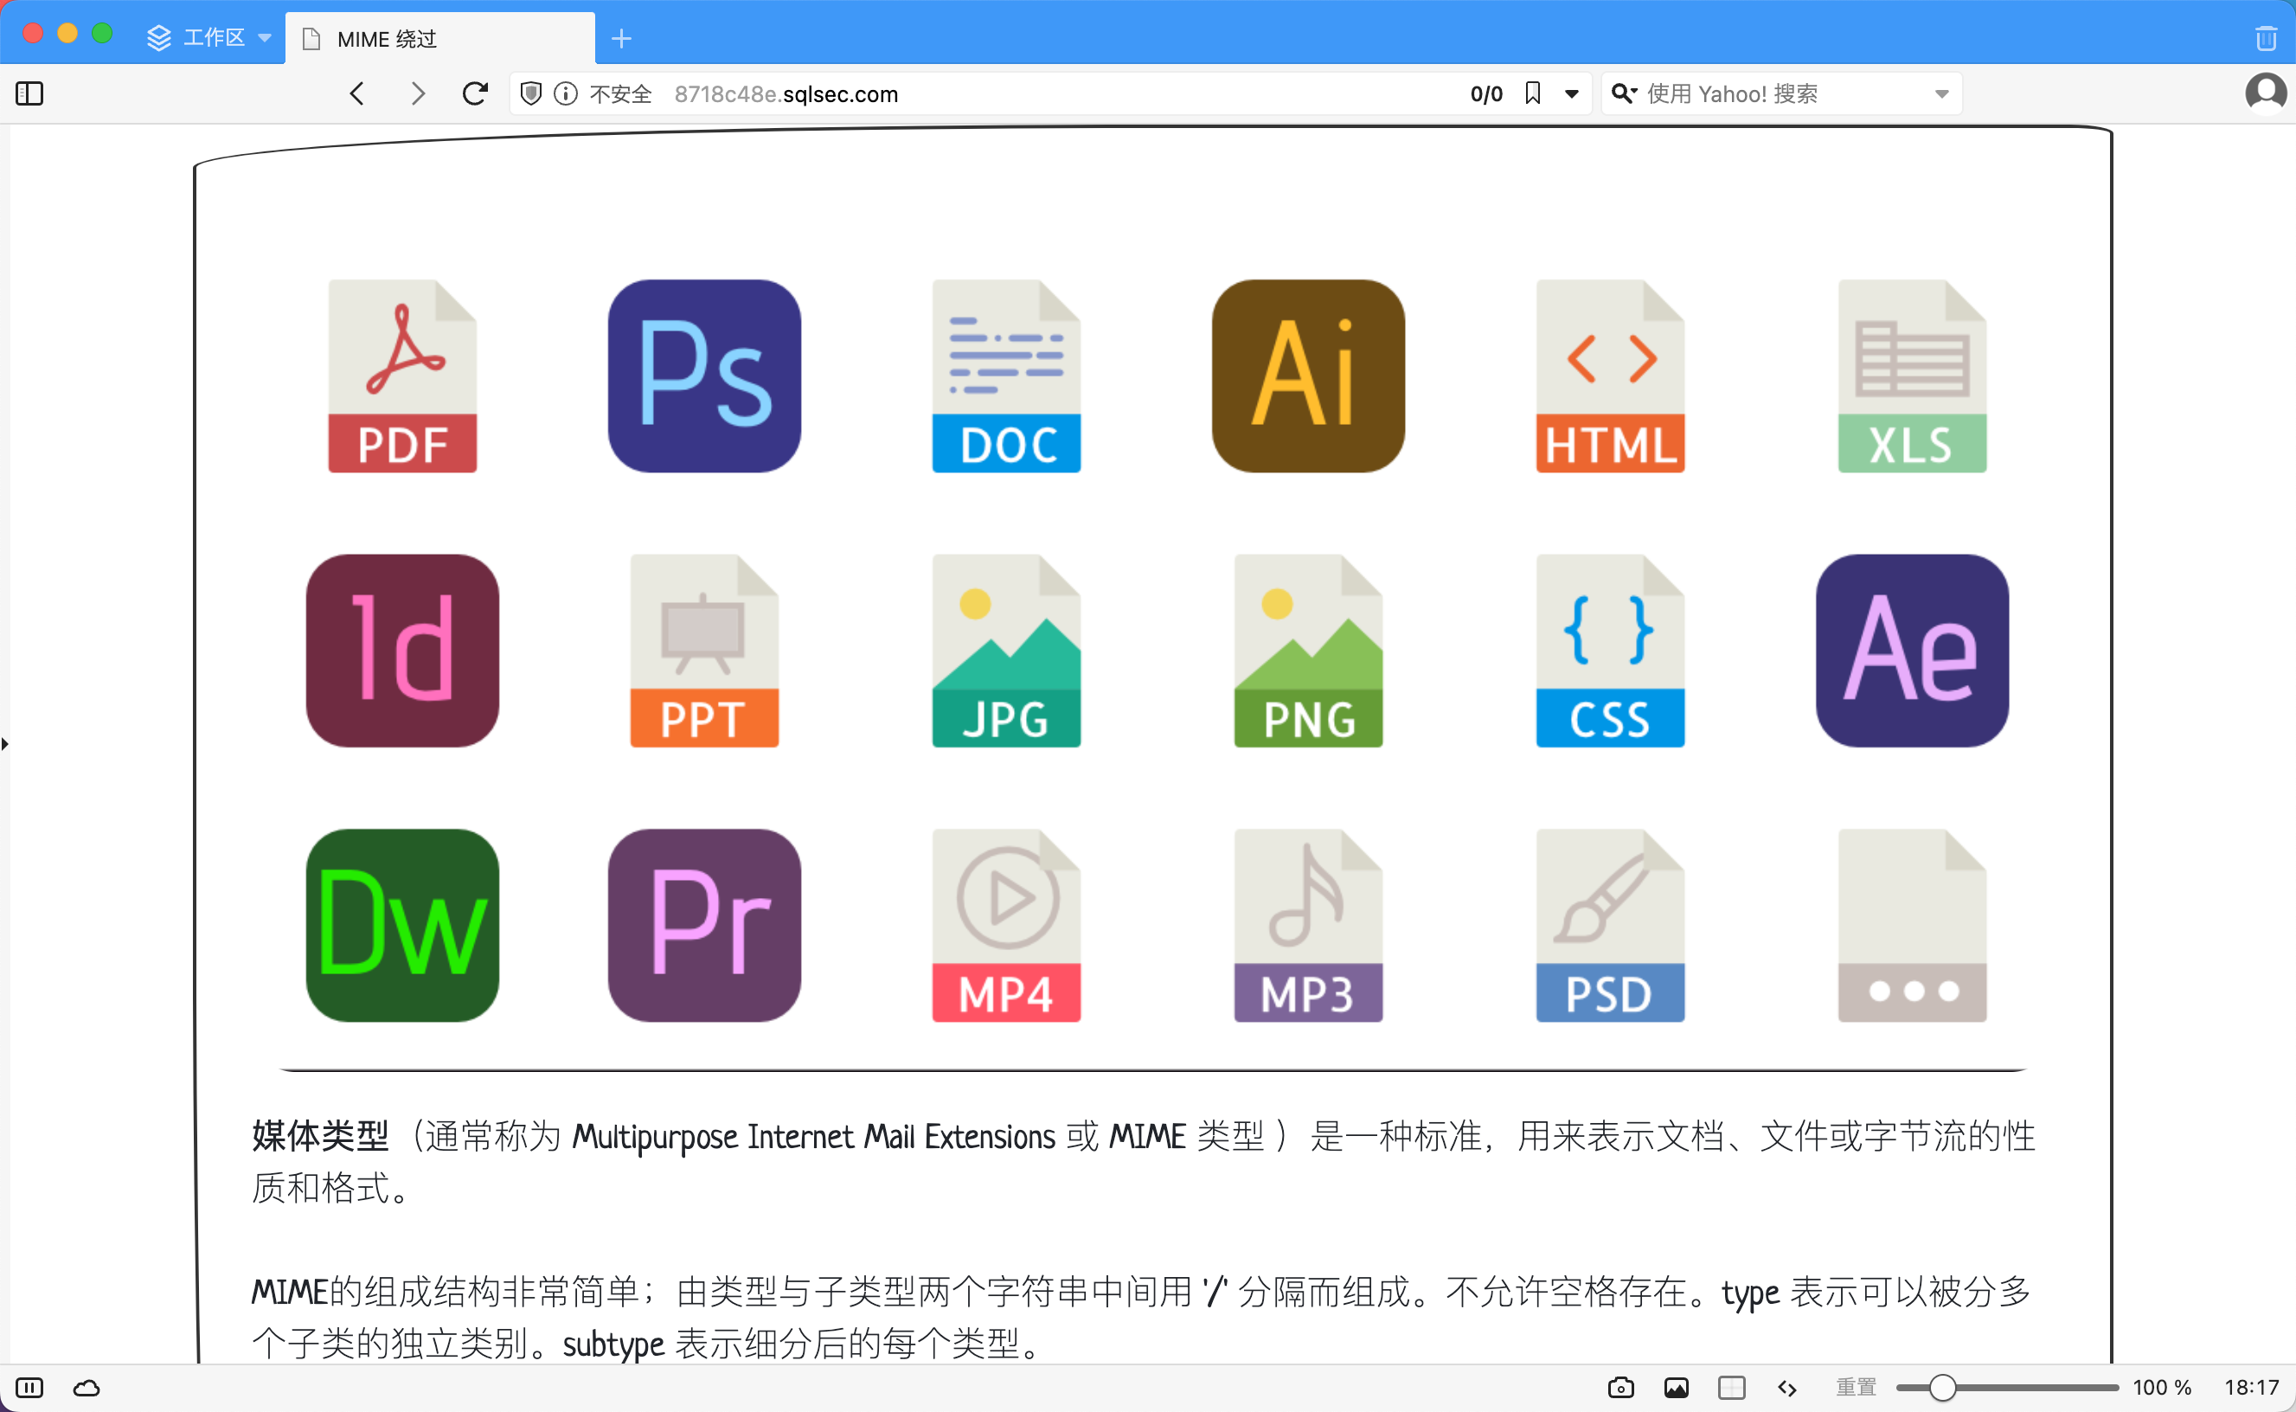Click the 媒体类型 bold heading text
Image resolution: width=2296 pixels, height=1412 pixels.
pos(320,1136)
